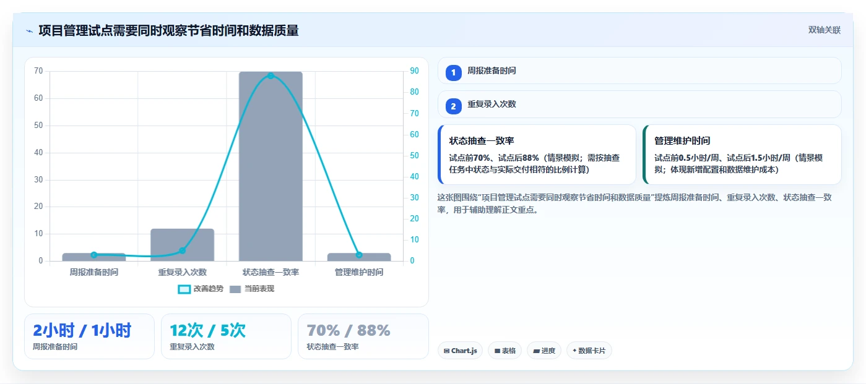The height and width of the screenshot is (384, 866).
Task: Click the 重复录入次数 x-axis label
Action: coord(182,272)
